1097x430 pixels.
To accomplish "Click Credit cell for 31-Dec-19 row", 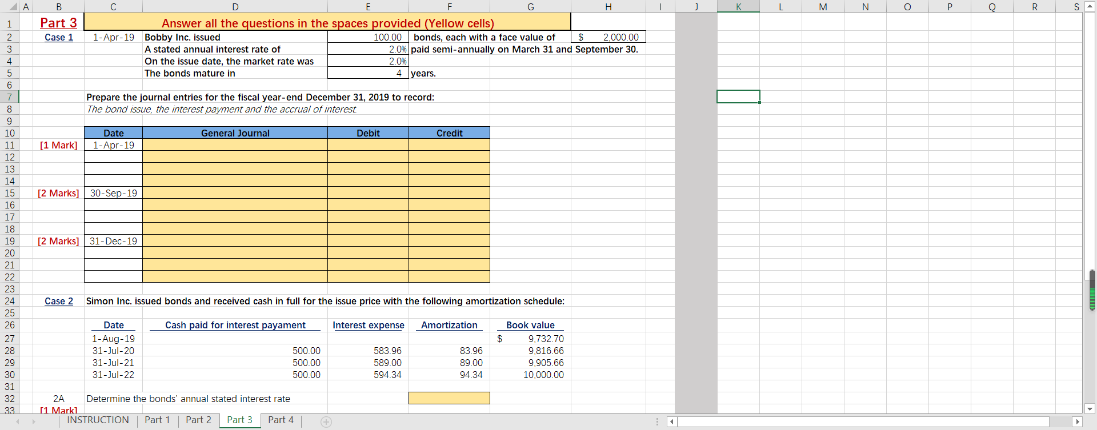I will [449, 241].
